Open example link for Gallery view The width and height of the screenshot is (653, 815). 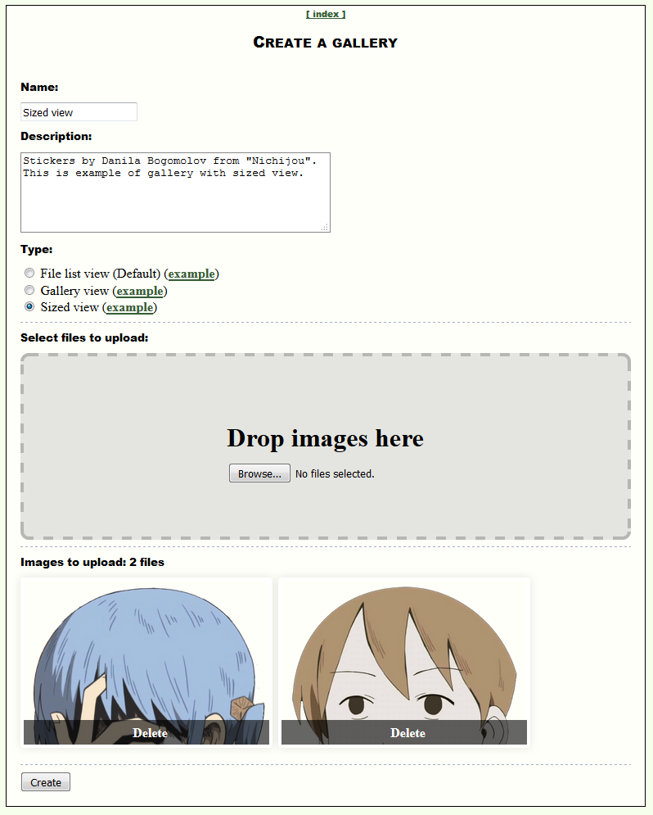[140, 291]
